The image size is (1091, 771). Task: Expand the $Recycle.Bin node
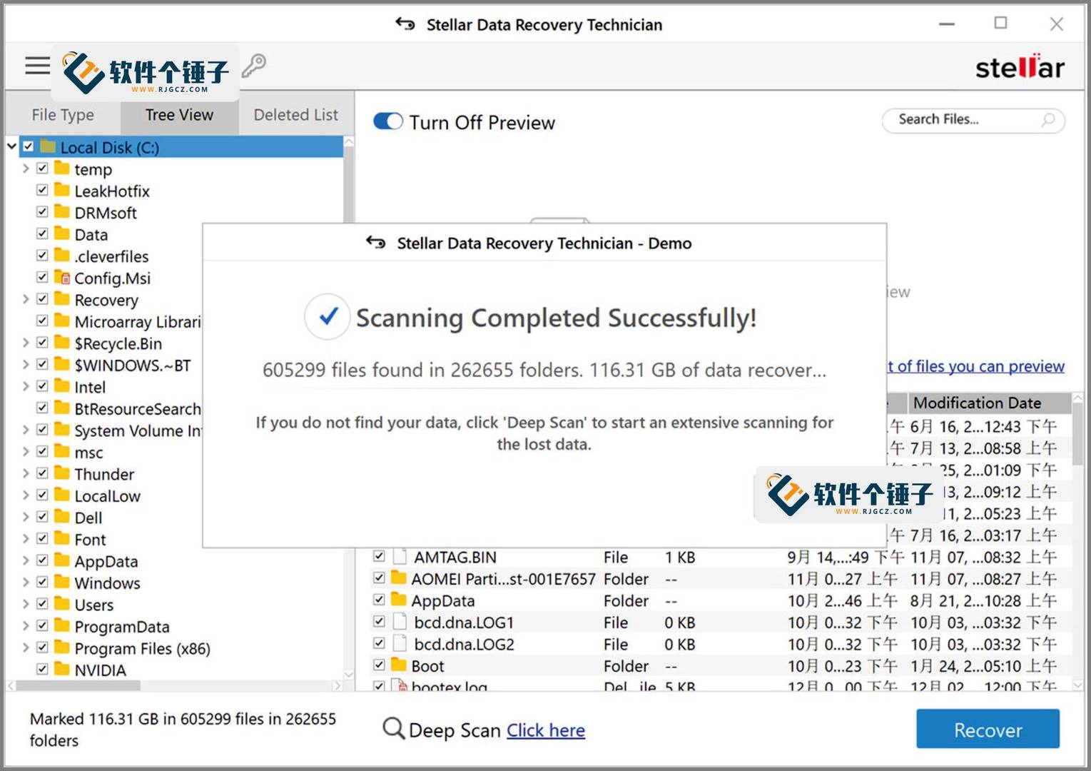coord(26,343)
